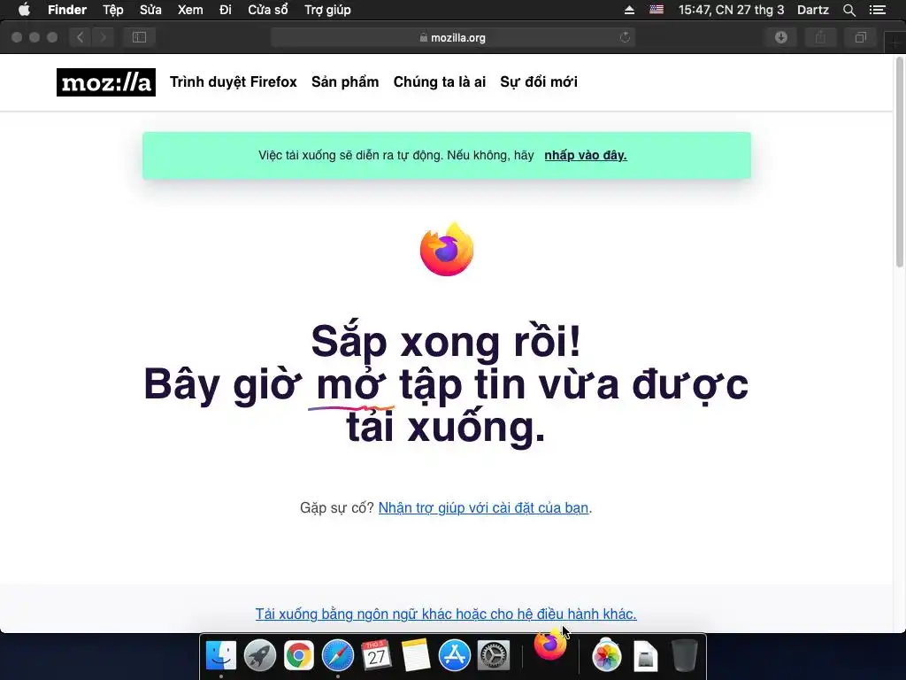
Task: Open Launchpad from the Dock
Action: pos(259,656)
